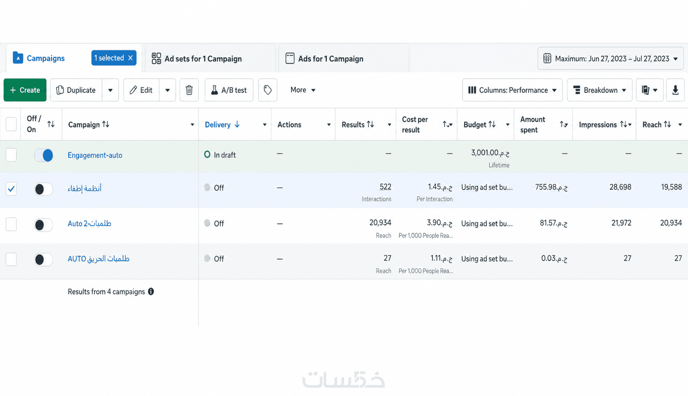
Task: Sort Campaign column arrows icon
Action: [x=106, y=124]
